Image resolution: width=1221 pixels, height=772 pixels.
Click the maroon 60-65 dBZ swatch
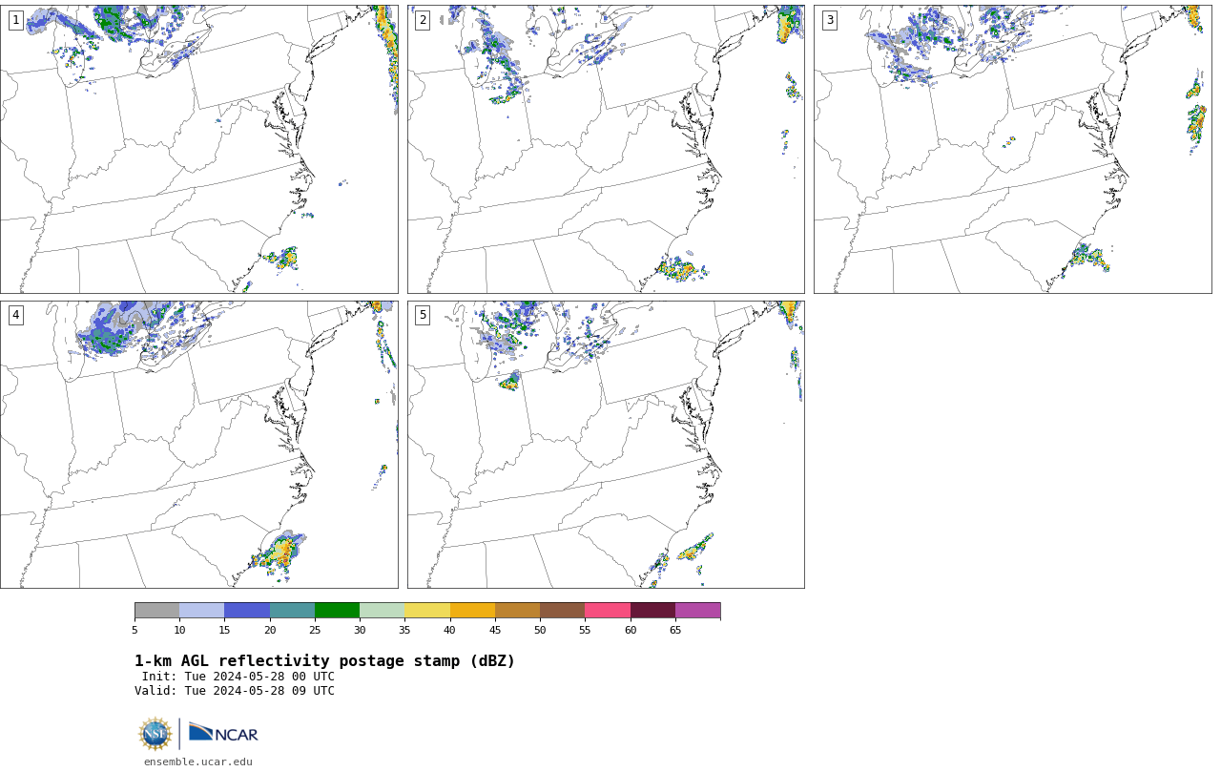click(652, 611)
